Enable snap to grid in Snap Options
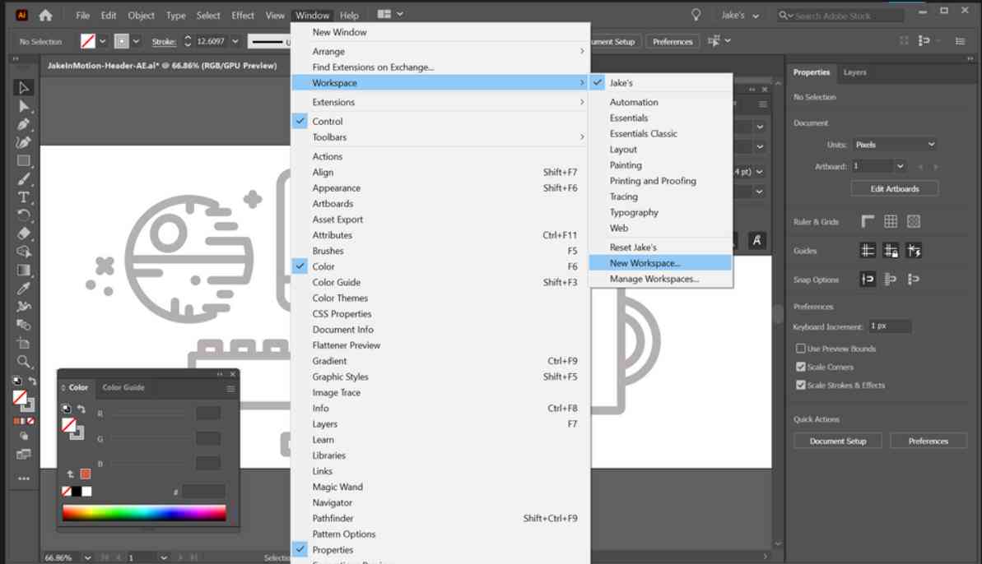 891,279
